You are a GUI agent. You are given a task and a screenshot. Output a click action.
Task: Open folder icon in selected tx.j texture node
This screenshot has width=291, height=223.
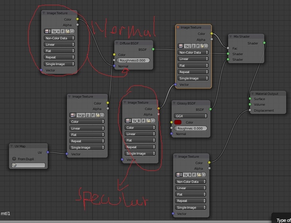pyautogui.click(x=202, y=46)
